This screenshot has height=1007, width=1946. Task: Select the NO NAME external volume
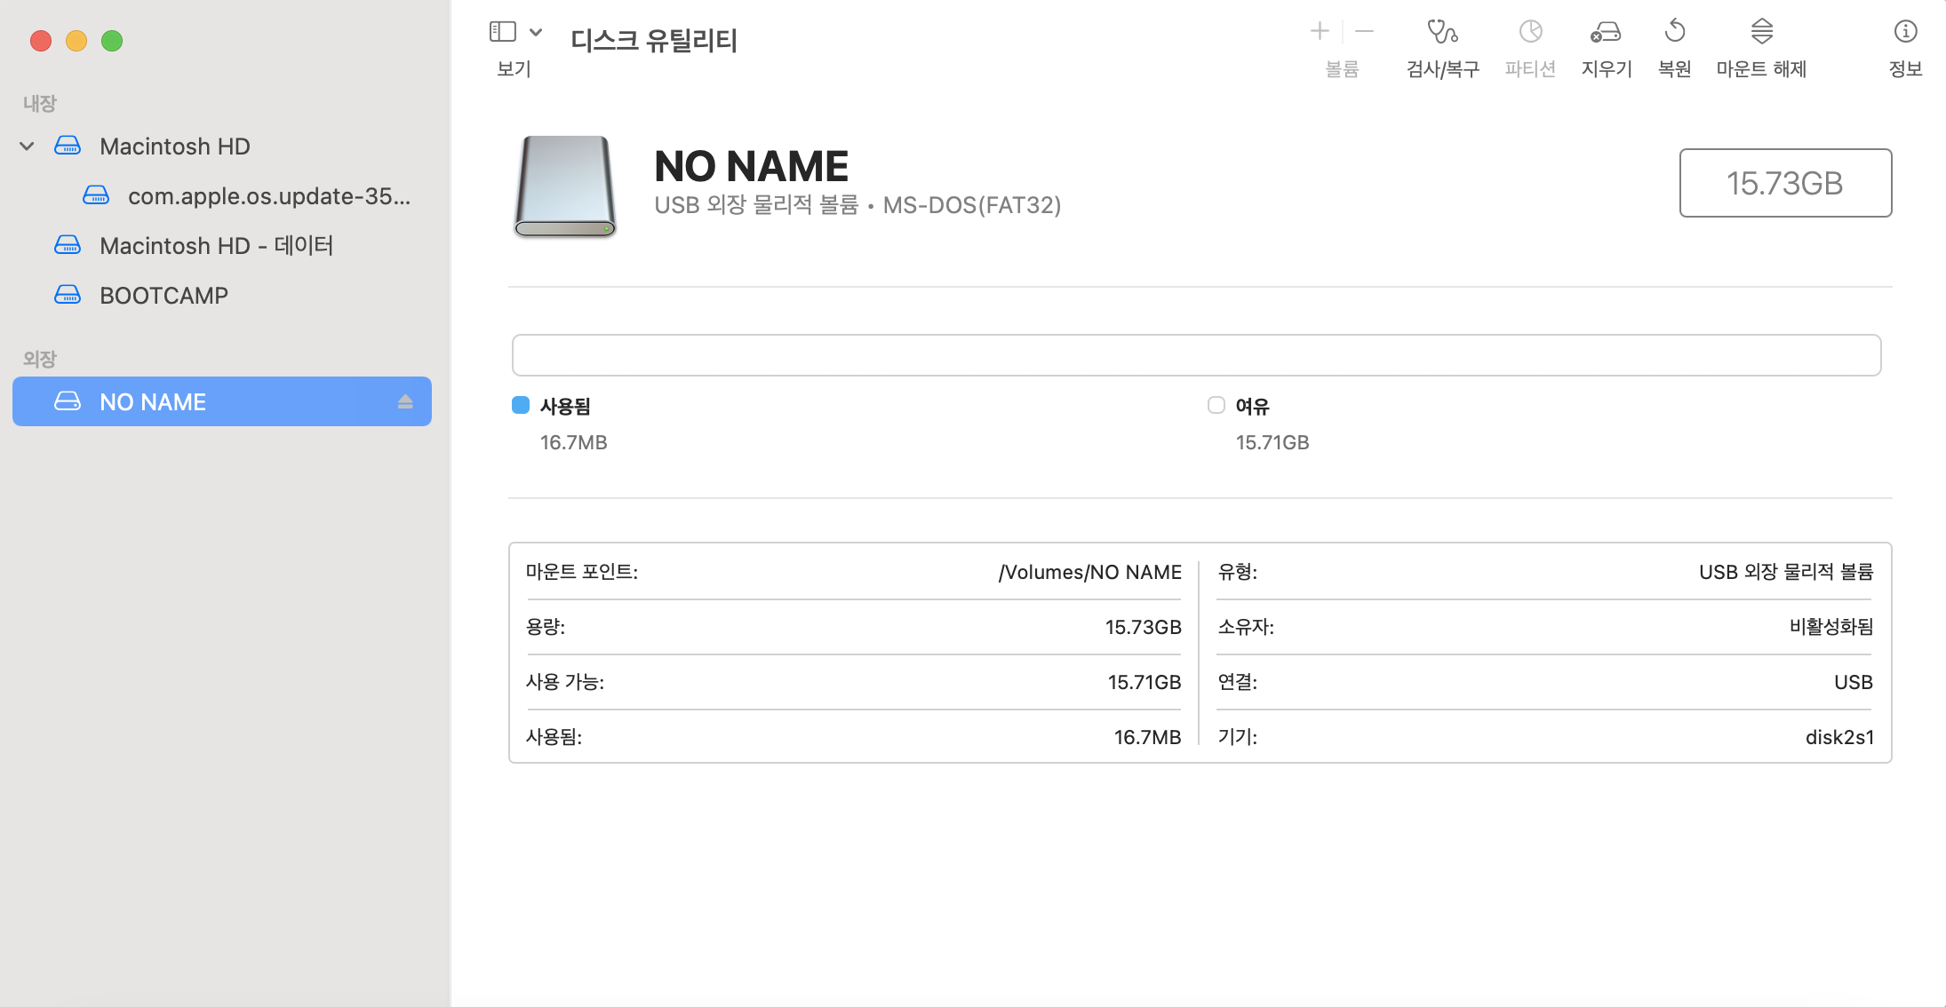[153, 401]
